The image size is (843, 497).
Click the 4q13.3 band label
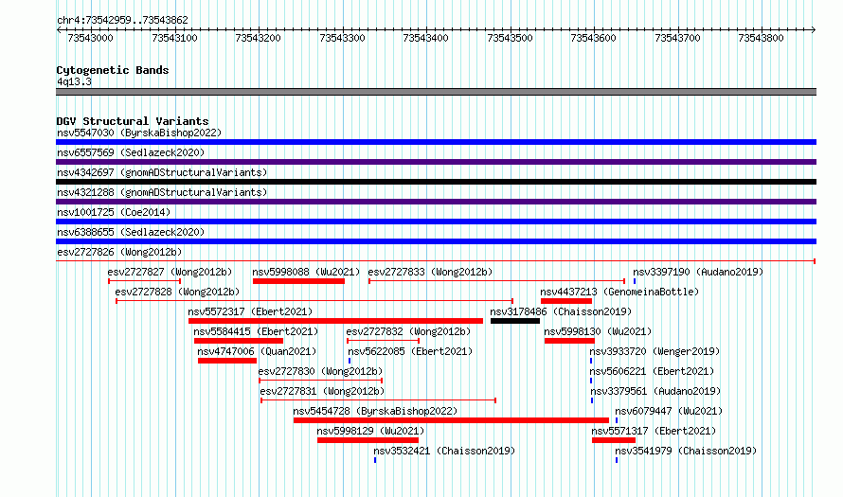pyautogui.click(x=74, y=81)
